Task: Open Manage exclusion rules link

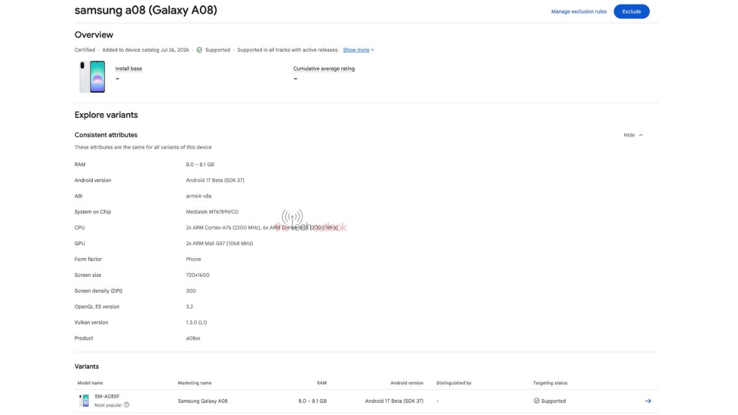Action: pyautogui.click(x=579, y=12)
